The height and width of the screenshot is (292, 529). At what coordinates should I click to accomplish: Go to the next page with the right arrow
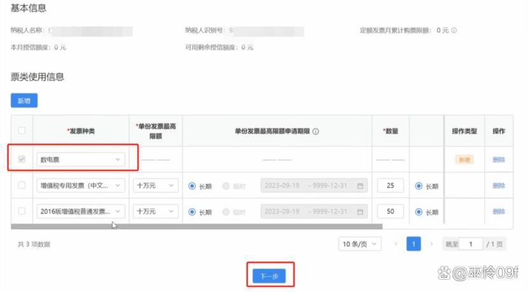431,244
